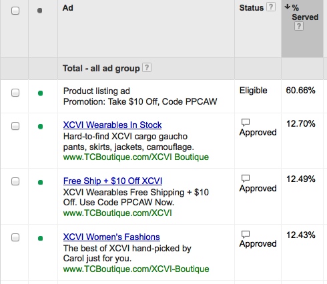
Task: Check the box for XCVI Women's Fashions ad
Action: pyautogui.click(x=15, y=237)
